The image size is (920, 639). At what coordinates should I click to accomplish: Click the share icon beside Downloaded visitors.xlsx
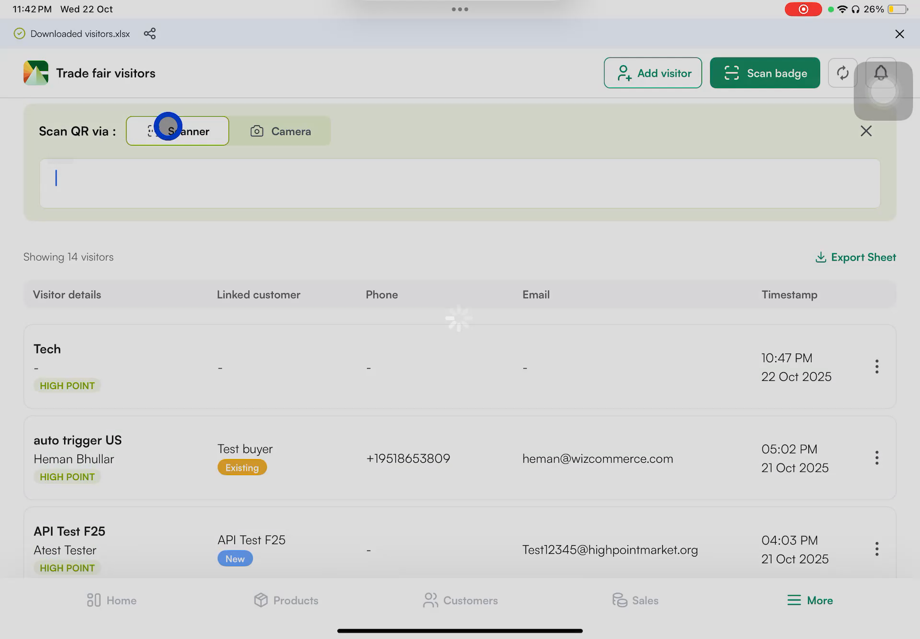pyautogui.click(x=150, y=34)
